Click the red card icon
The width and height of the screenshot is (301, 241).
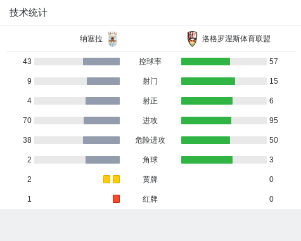pyautogui.click(x=116, y=199)
